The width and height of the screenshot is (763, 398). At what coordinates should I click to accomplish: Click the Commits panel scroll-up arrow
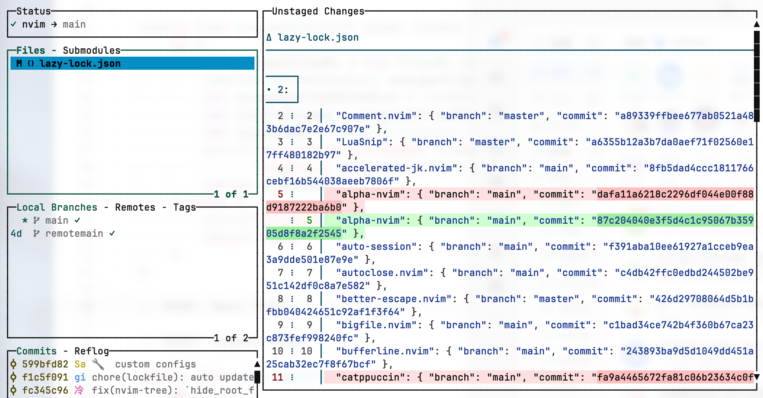[257, 364]
